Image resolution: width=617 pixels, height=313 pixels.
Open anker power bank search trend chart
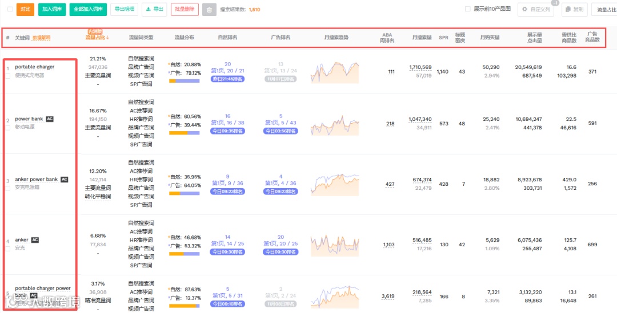tap(335, 185)
